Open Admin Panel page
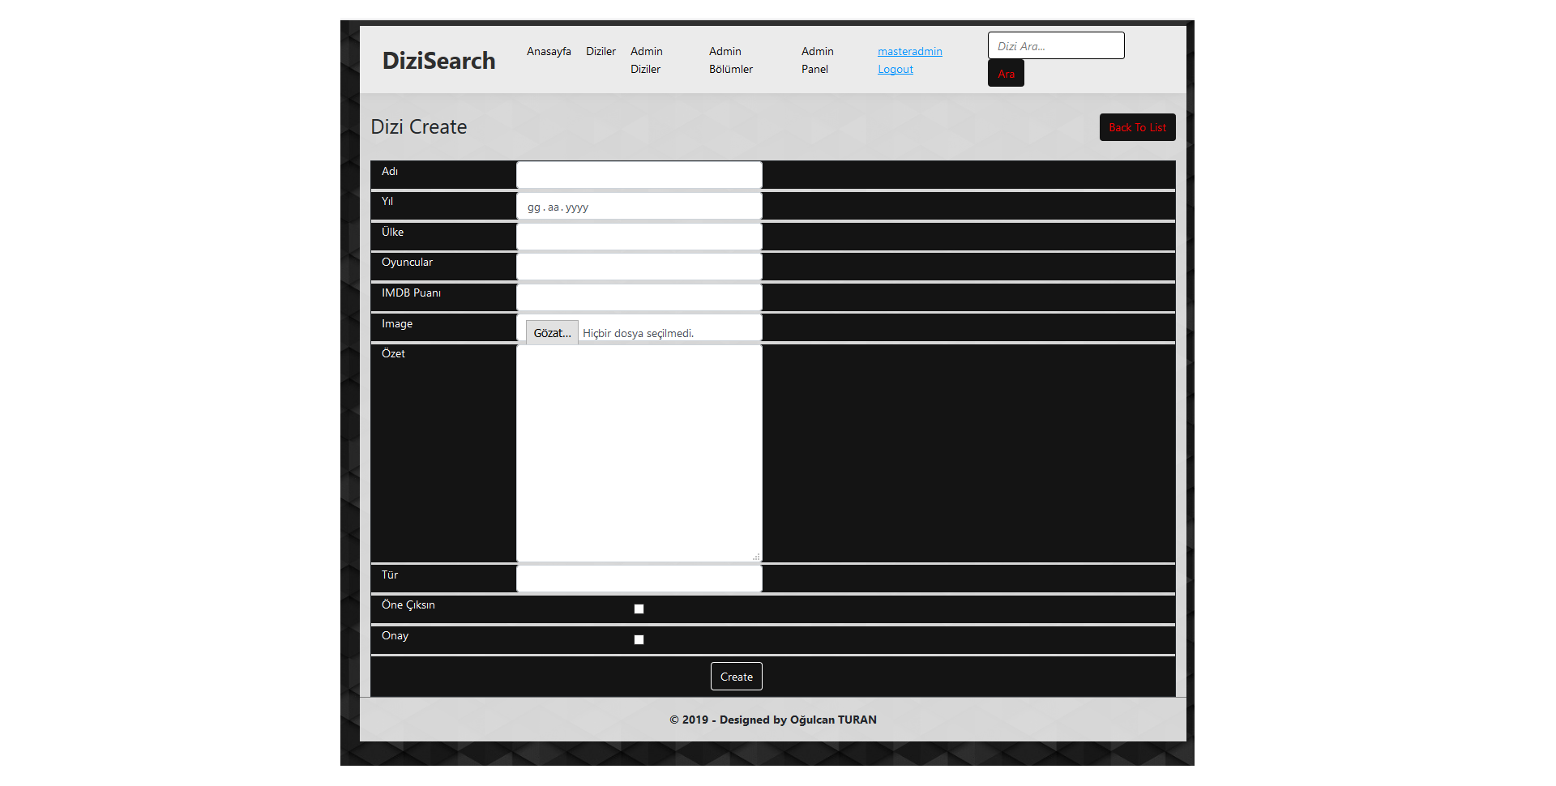Screen dimensions: 1556x786 click(818, 60)
